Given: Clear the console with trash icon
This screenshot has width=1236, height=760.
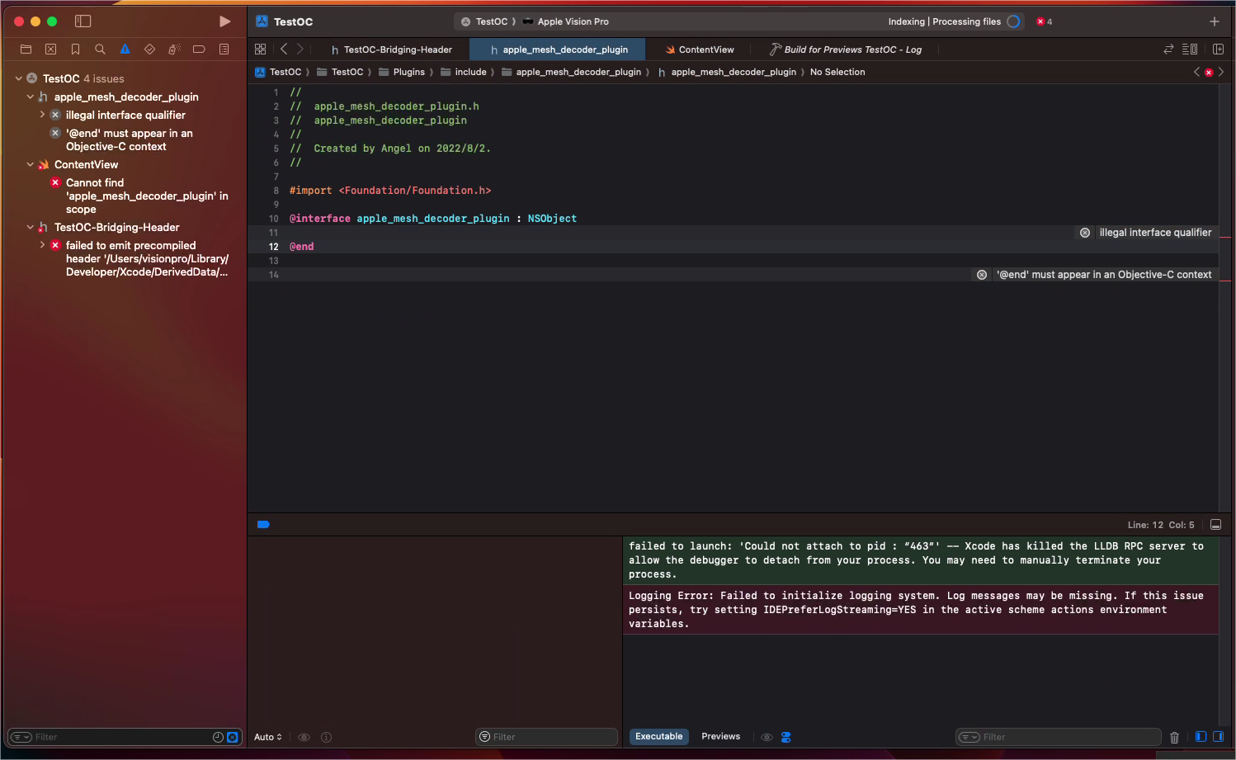Looking at the screenshot, I should click(1174, 737).
